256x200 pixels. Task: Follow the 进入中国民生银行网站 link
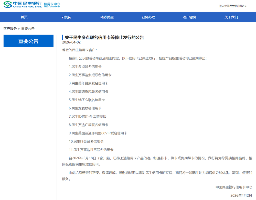coord(233,7)
